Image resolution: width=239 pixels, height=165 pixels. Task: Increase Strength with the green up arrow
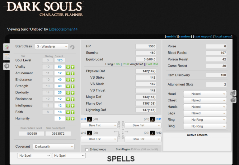coord(73,86)
